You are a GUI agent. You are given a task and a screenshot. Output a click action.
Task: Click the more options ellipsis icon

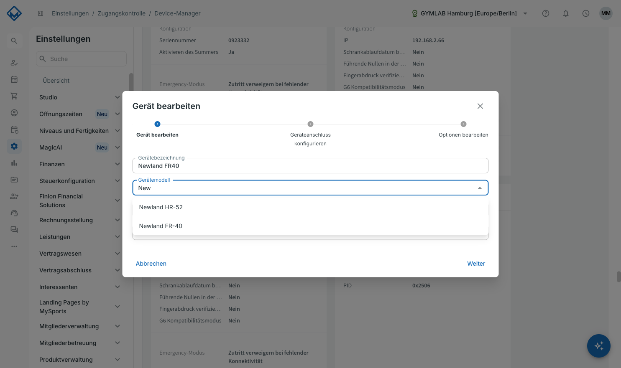14,246
